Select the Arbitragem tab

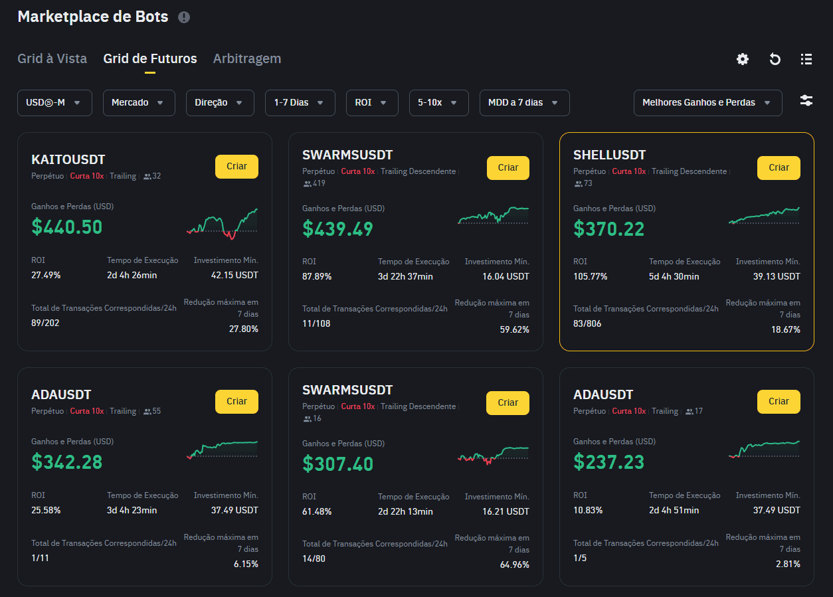(x=247, y=58)
